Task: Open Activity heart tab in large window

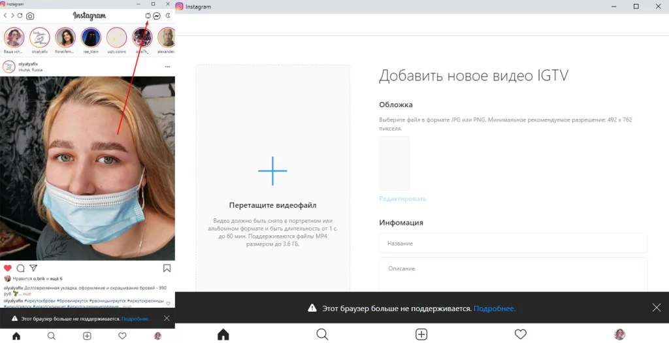Action: click(521, 334)
